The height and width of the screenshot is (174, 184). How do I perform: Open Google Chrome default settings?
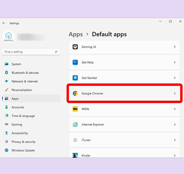[x=124, y=93]
